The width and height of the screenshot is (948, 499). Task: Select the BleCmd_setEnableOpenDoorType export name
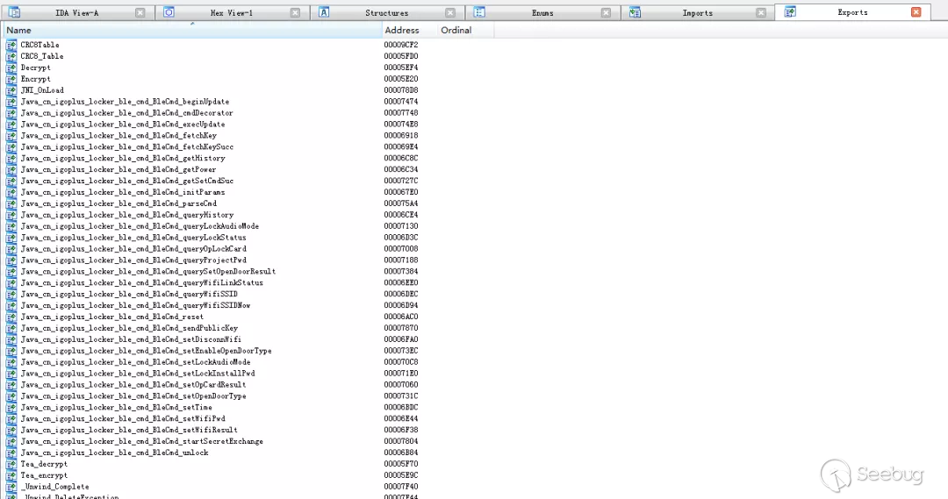[147, 351]
